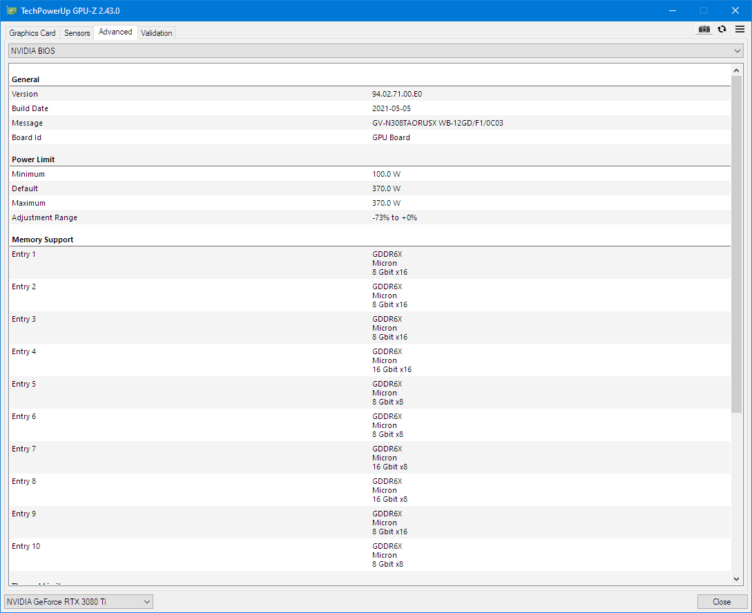The height and width of the screenshot is (613, 752).
Task: Click the Power Limit section heading
Action: 34,159
